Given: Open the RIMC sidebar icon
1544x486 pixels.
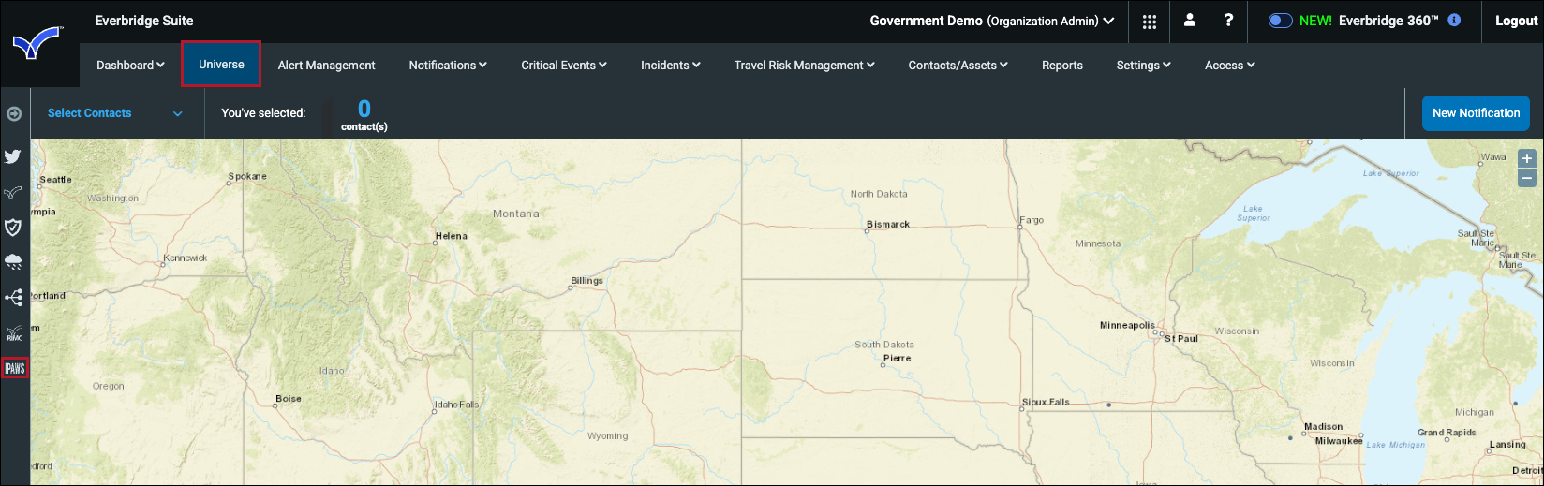Looking at the screenshot, I should click(x=14, y=333).
